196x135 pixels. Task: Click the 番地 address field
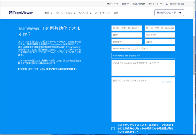[x=126, y=35]
